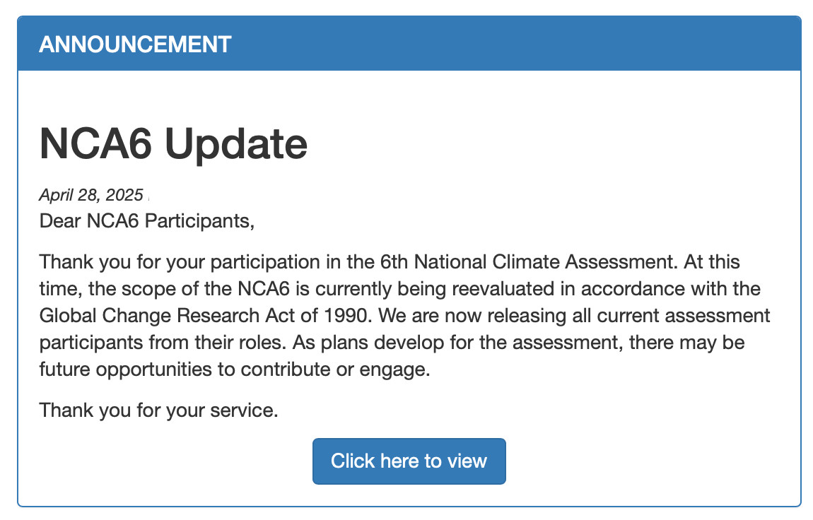Click the 'Dear NCA6 Participants' greeting
The image size is (813, 520).
pos(147,221)
